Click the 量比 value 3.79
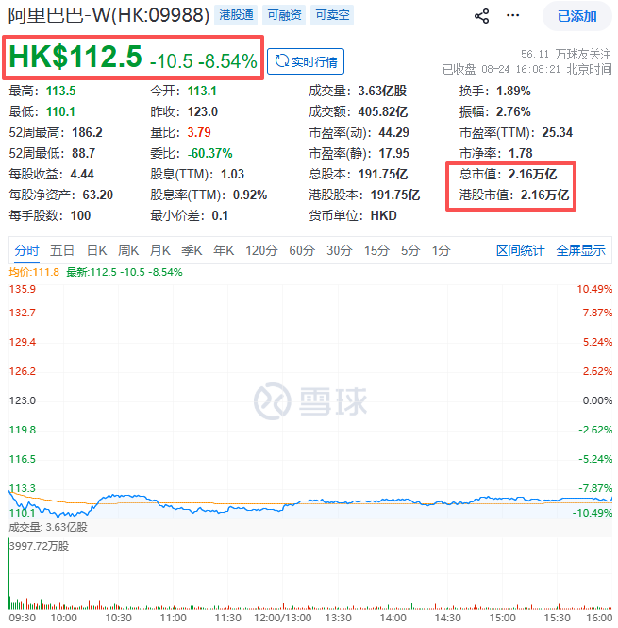The width and height of the screenshot is (618, 628). pos(199,132)
